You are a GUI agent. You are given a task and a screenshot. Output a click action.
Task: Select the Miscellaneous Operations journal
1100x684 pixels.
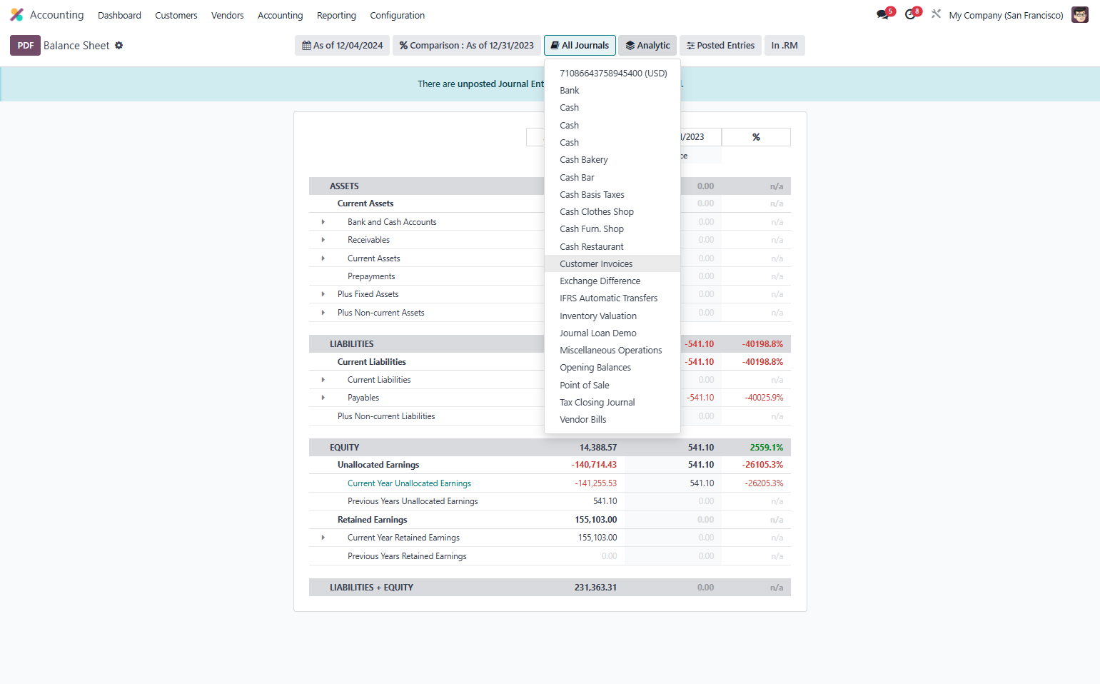tap(612, 350)
